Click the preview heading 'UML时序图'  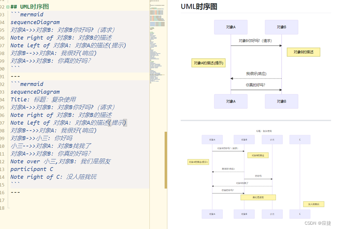point(199,7)
